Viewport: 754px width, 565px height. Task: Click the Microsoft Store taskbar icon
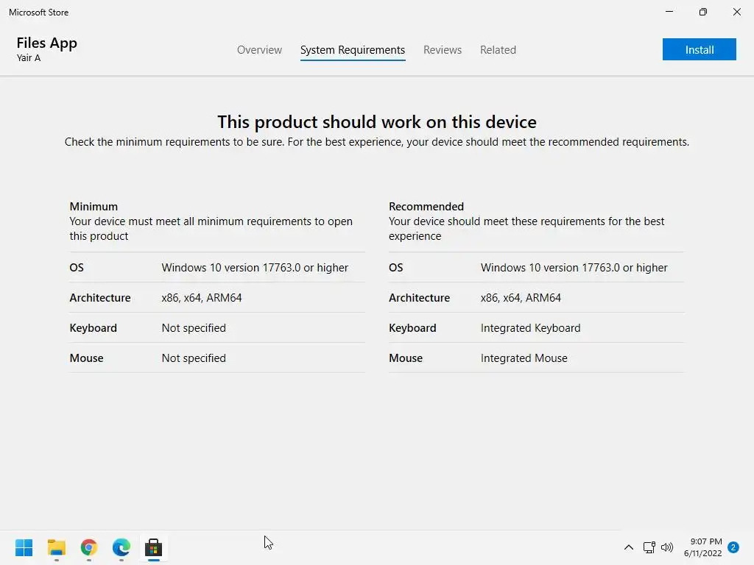153,547
